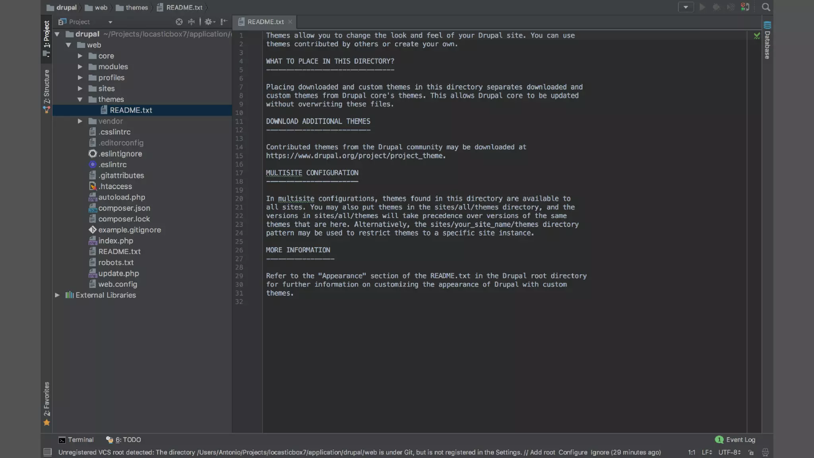Click the PHP debug connections listener icon
This screenshot has width=814, height=458.
[x=745, y=7]
